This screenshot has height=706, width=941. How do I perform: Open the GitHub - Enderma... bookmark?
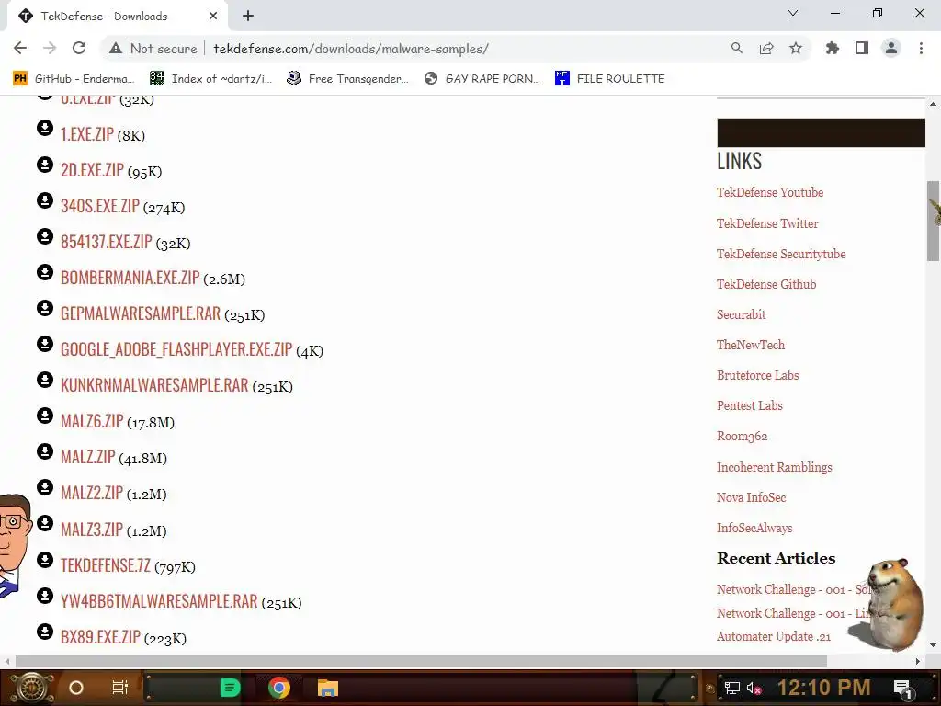coord(74,79)
